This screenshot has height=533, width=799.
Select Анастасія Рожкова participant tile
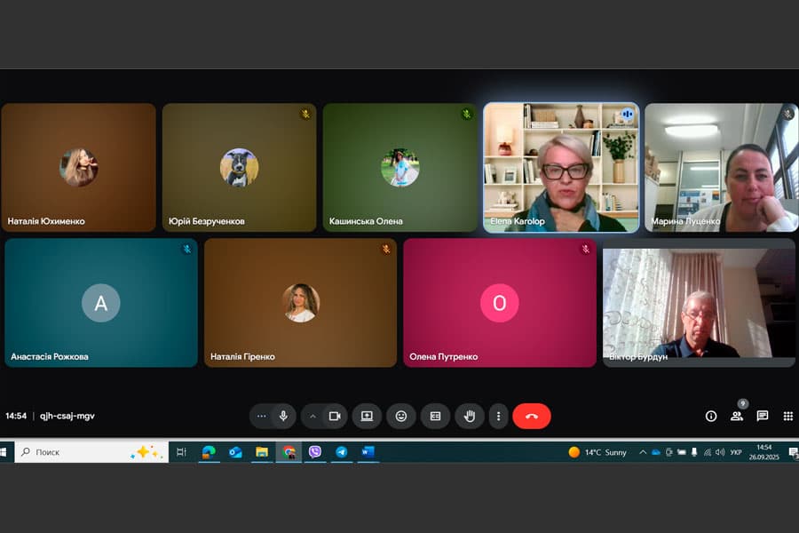tap(101, 303)
